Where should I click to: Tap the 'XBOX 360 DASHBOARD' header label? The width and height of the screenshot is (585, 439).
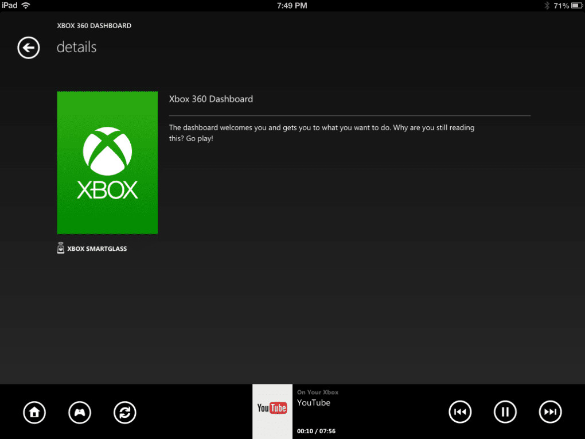click(x=94, y=26)
